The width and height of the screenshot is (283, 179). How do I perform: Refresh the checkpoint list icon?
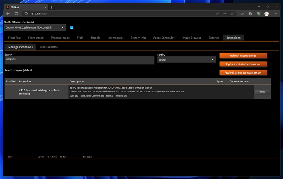point(71,27)
